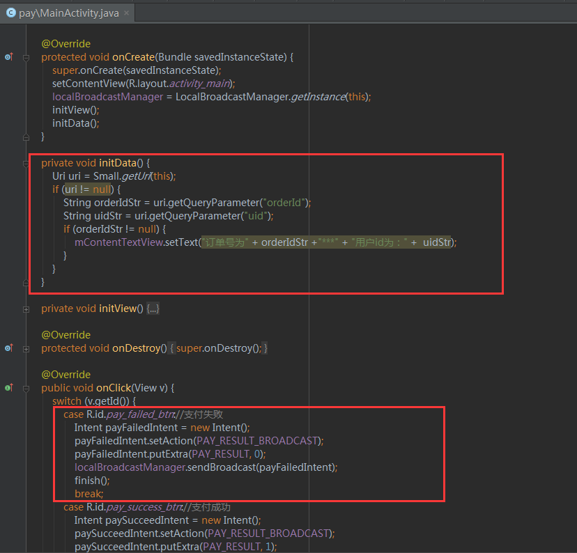The image size is (577, 553).
Task: Click the getInstance method call
Action: 318,97
